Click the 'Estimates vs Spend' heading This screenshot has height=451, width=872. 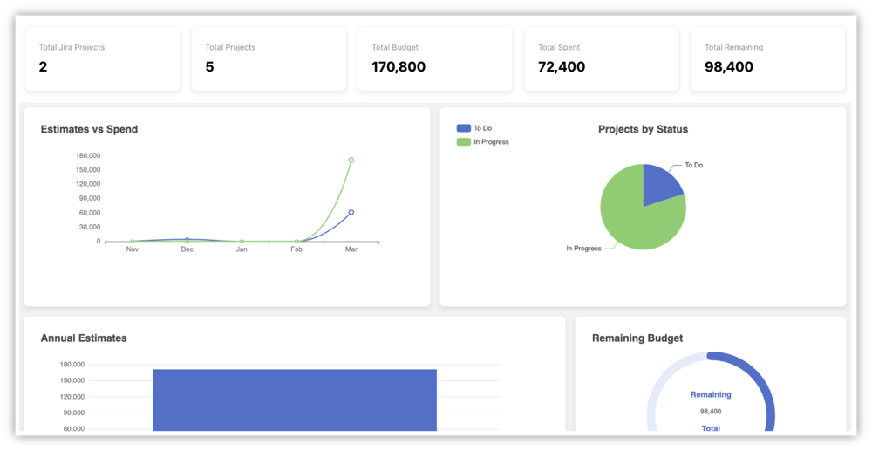(x=90, y=130)
